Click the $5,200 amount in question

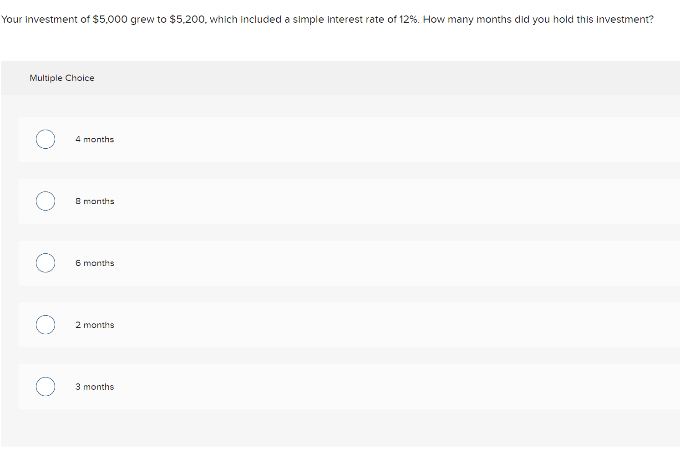pos(188,20)
